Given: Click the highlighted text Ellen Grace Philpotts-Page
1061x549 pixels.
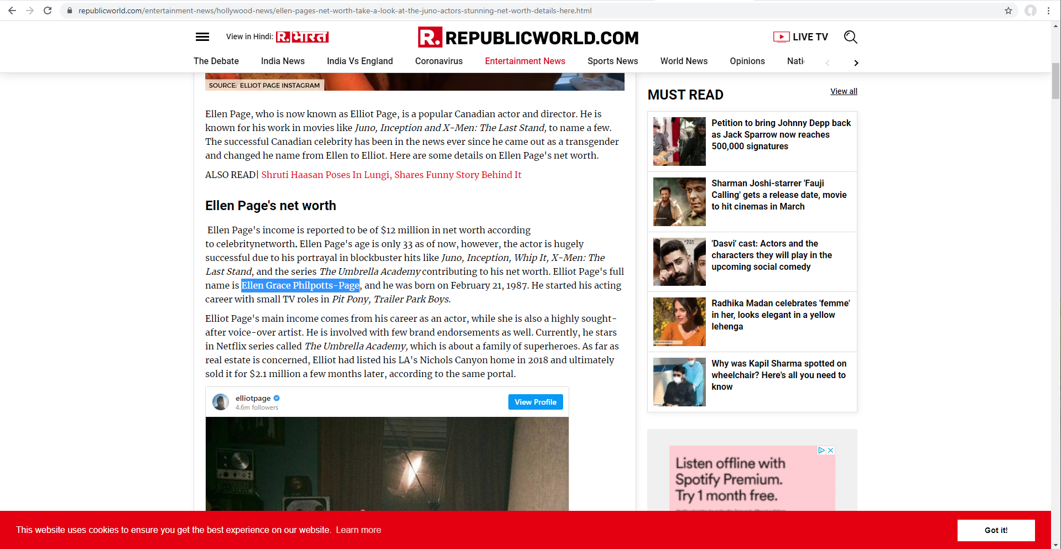Looking at the screenshot, I should (300, 285).
